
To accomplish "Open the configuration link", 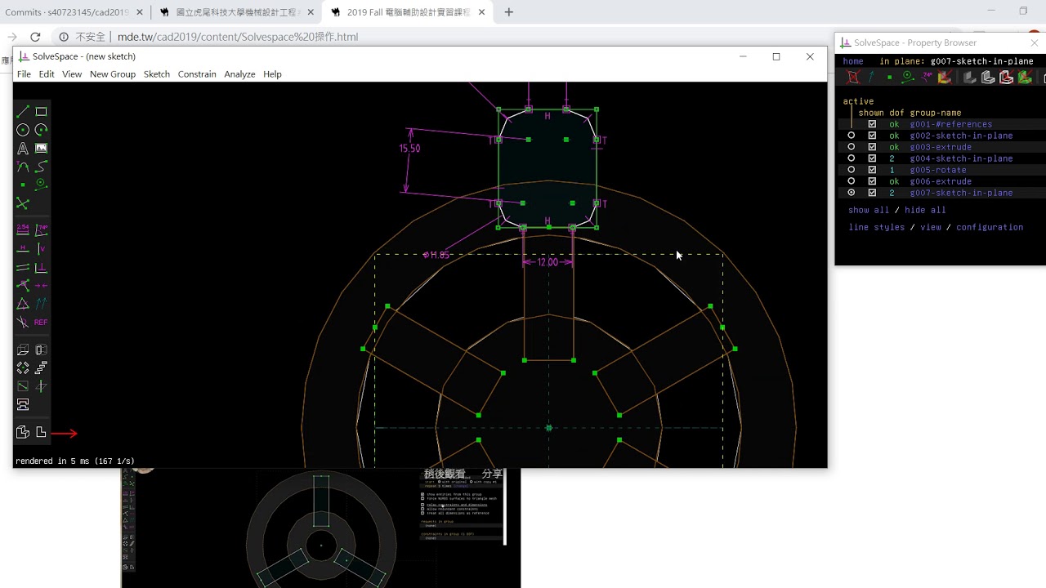I will tap(990, 227).
